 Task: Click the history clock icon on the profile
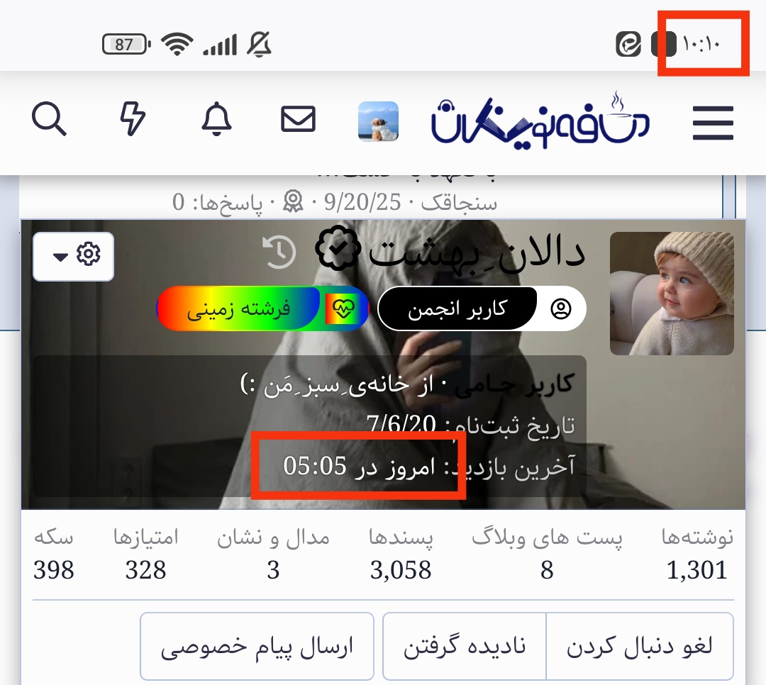278,252
